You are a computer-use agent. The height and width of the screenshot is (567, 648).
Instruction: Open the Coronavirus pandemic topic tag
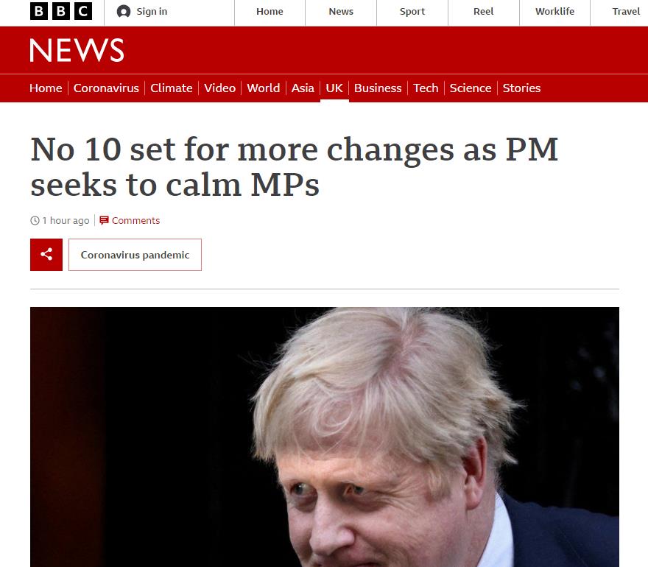pyautogui.click(x=135, y=255)
